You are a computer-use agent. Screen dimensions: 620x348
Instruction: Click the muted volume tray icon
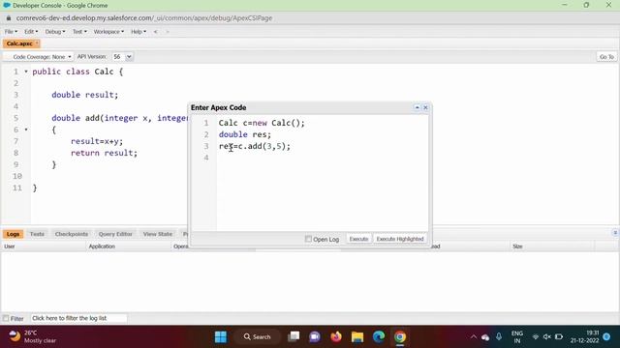pos(547,337)
